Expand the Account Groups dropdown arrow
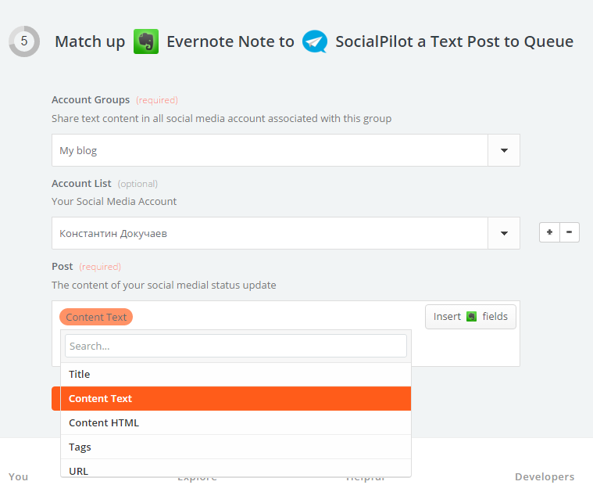Image resolution: width=593 pixels, height=485 pixels. tap(504, 150)
